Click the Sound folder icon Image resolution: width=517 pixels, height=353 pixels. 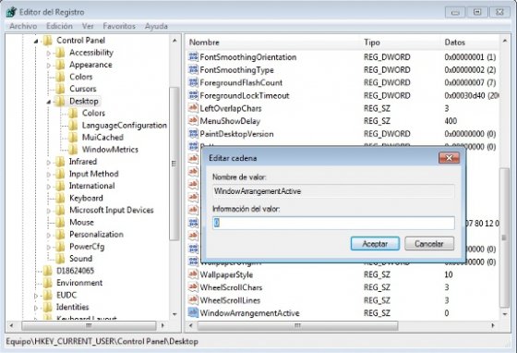(x=60, y=259)
